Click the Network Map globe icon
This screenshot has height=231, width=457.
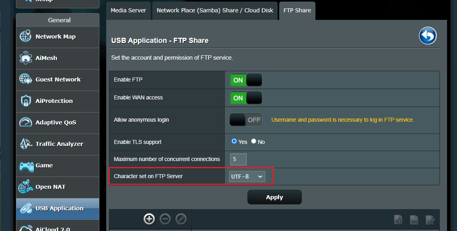[25, 37]
